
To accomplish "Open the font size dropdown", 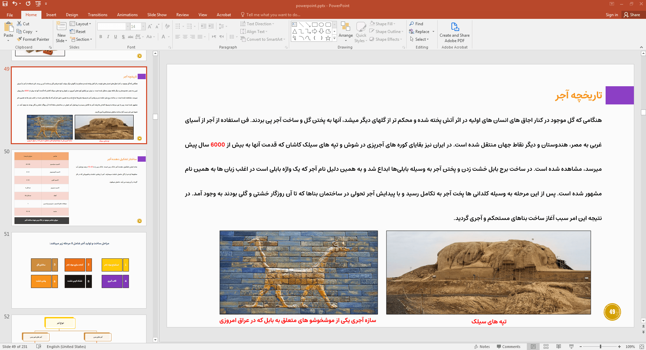I will tap(143, 27).
